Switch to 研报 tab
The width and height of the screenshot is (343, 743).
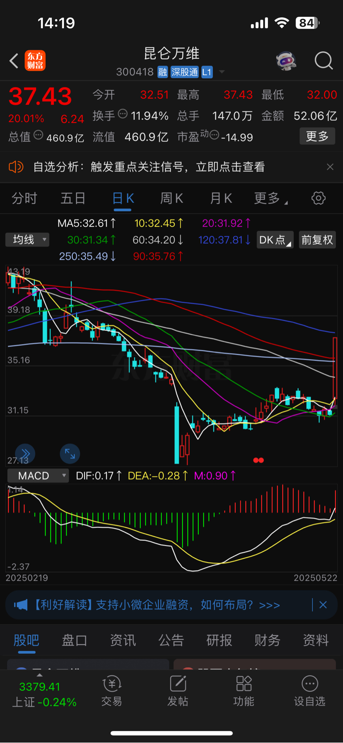click(x=219, y=640)
